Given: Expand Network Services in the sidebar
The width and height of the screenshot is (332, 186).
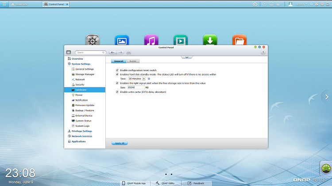Looking at the screenshot, I should (x=81, y=137).
